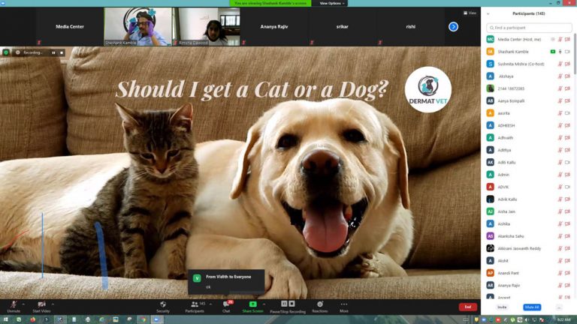577x324 pixels.
Task: Open View Options dropdown at top
Action: point(332,3)
